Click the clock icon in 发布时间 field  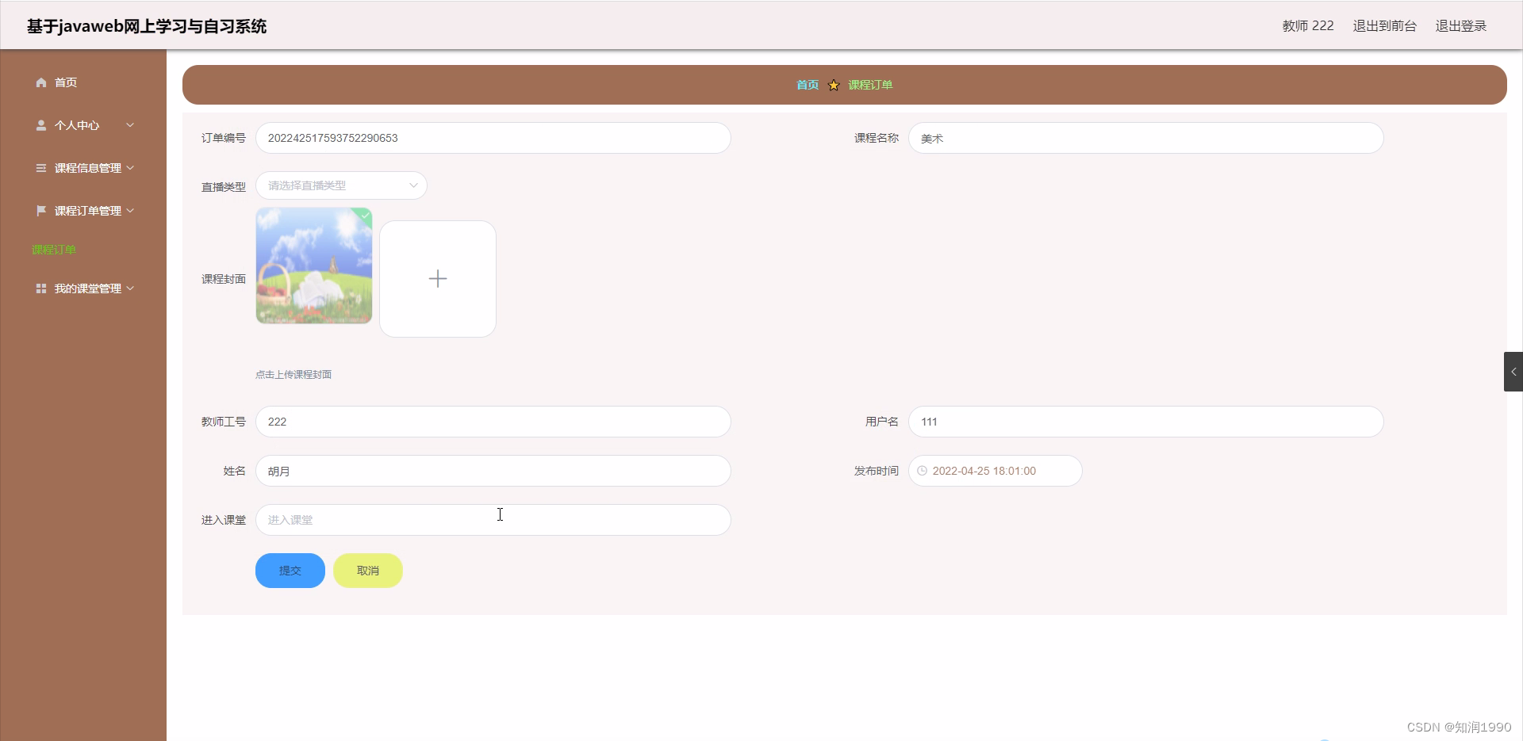(922, 471)
